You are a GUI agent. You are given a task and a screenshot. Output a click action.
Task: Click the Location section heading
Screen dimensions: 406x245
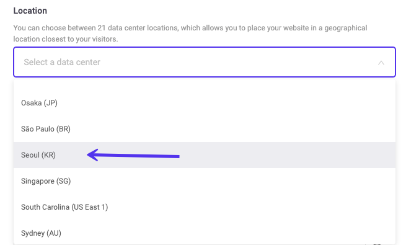pyautogui.click(x=30, y=11)
